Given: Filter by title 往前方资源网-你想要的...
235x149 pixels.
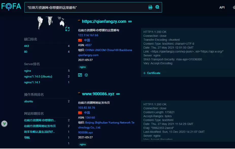Looking at the screenshot, I should coord(40,120).
